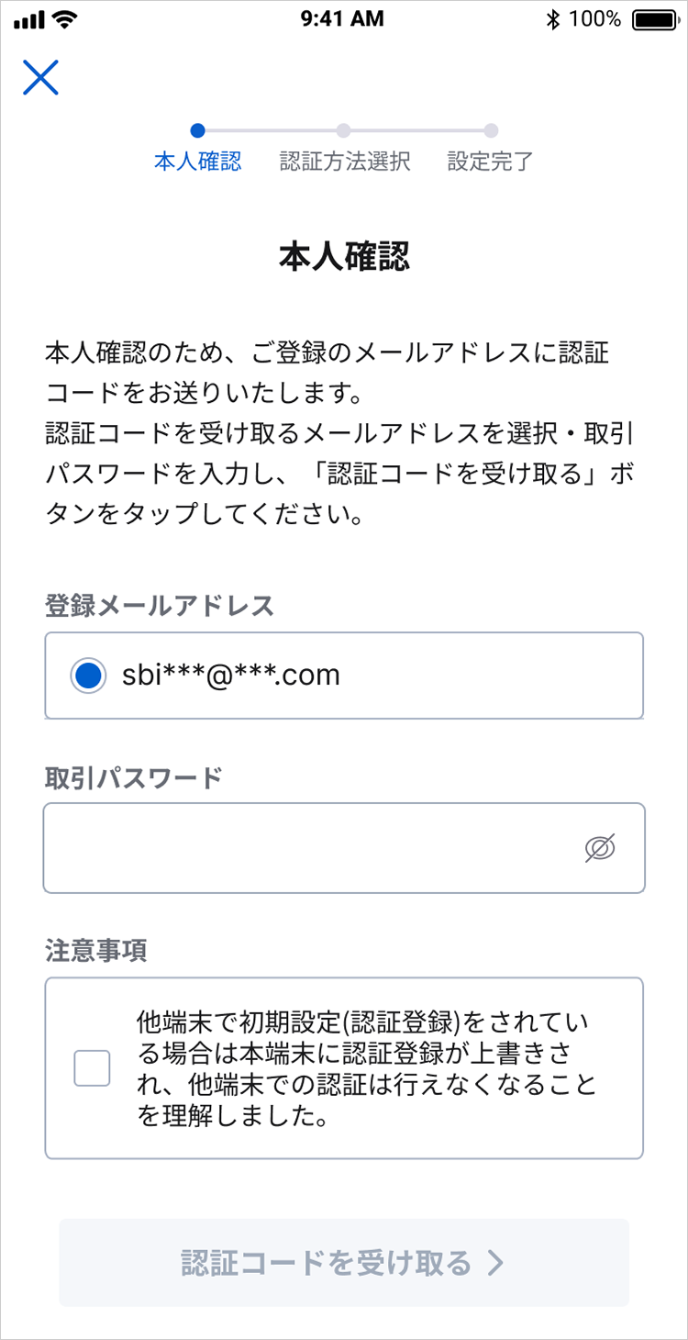Viewport: 688px width, 1340px height.
Task: Tap the sbi***@***.com email address text
Action: tap(231, 676)
